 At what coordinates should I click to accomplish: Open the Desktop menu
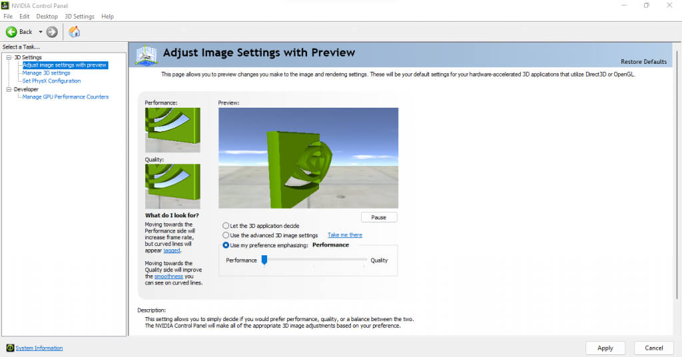(47, 17)
